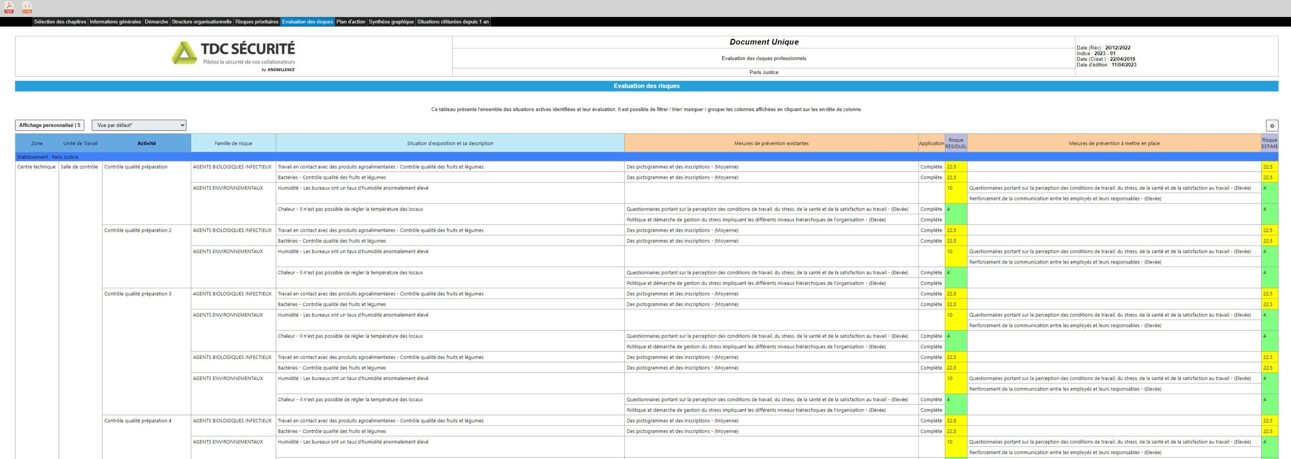This screenshot has height=459, width=1291.
Task: Click the Application column header
Action: point(931,143)
